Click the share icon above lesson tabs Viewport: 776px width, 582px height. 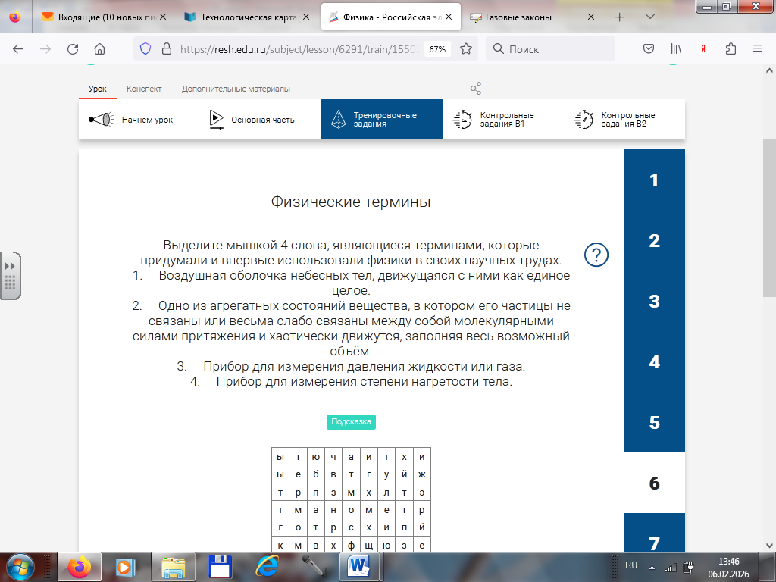476,89
